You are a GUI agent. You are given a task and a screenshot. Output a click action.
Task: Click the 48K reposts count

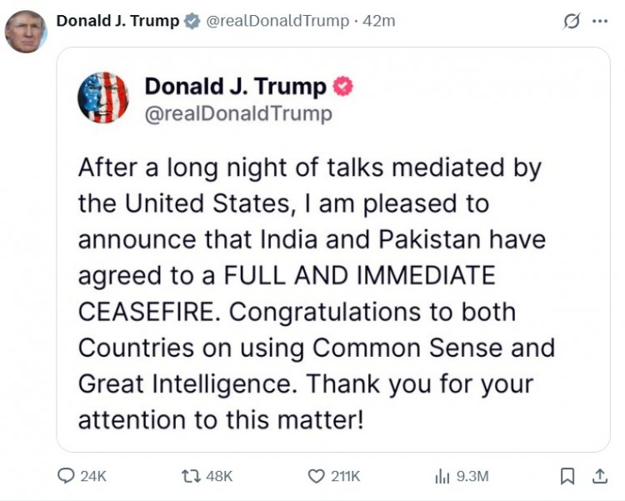[x=218, y=476]
